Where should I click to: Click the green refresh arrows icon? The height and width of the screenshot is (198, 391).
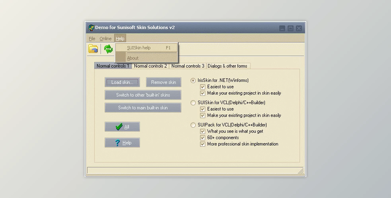tap(108, 49)
